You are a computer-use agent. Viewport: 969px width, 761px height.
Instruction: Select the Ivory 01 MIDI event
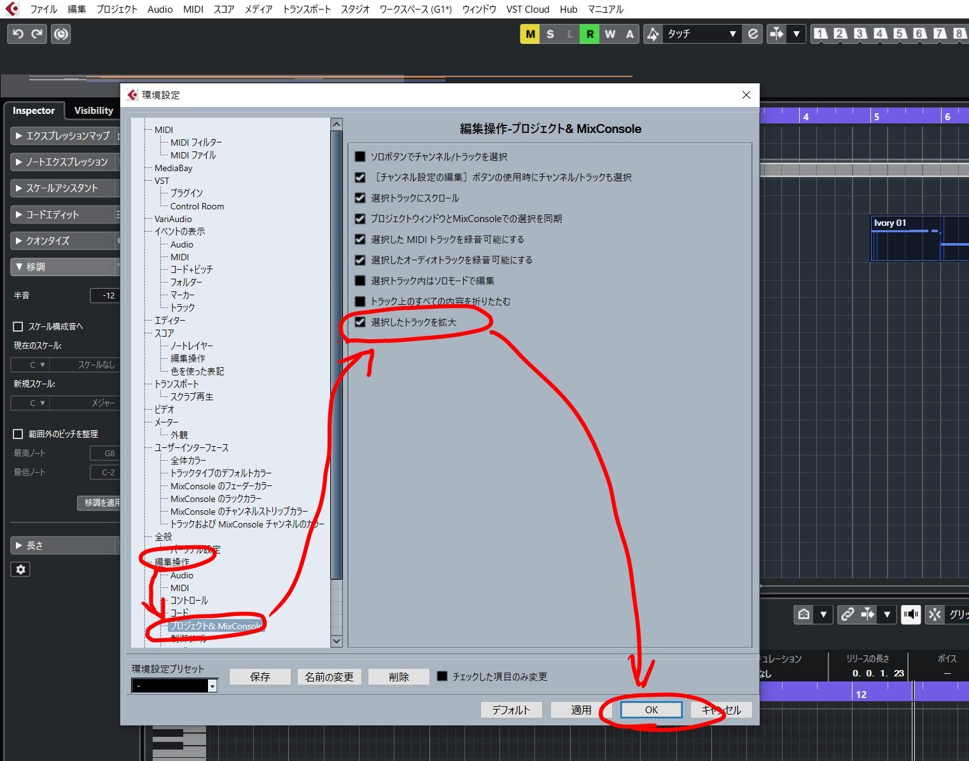919,238
